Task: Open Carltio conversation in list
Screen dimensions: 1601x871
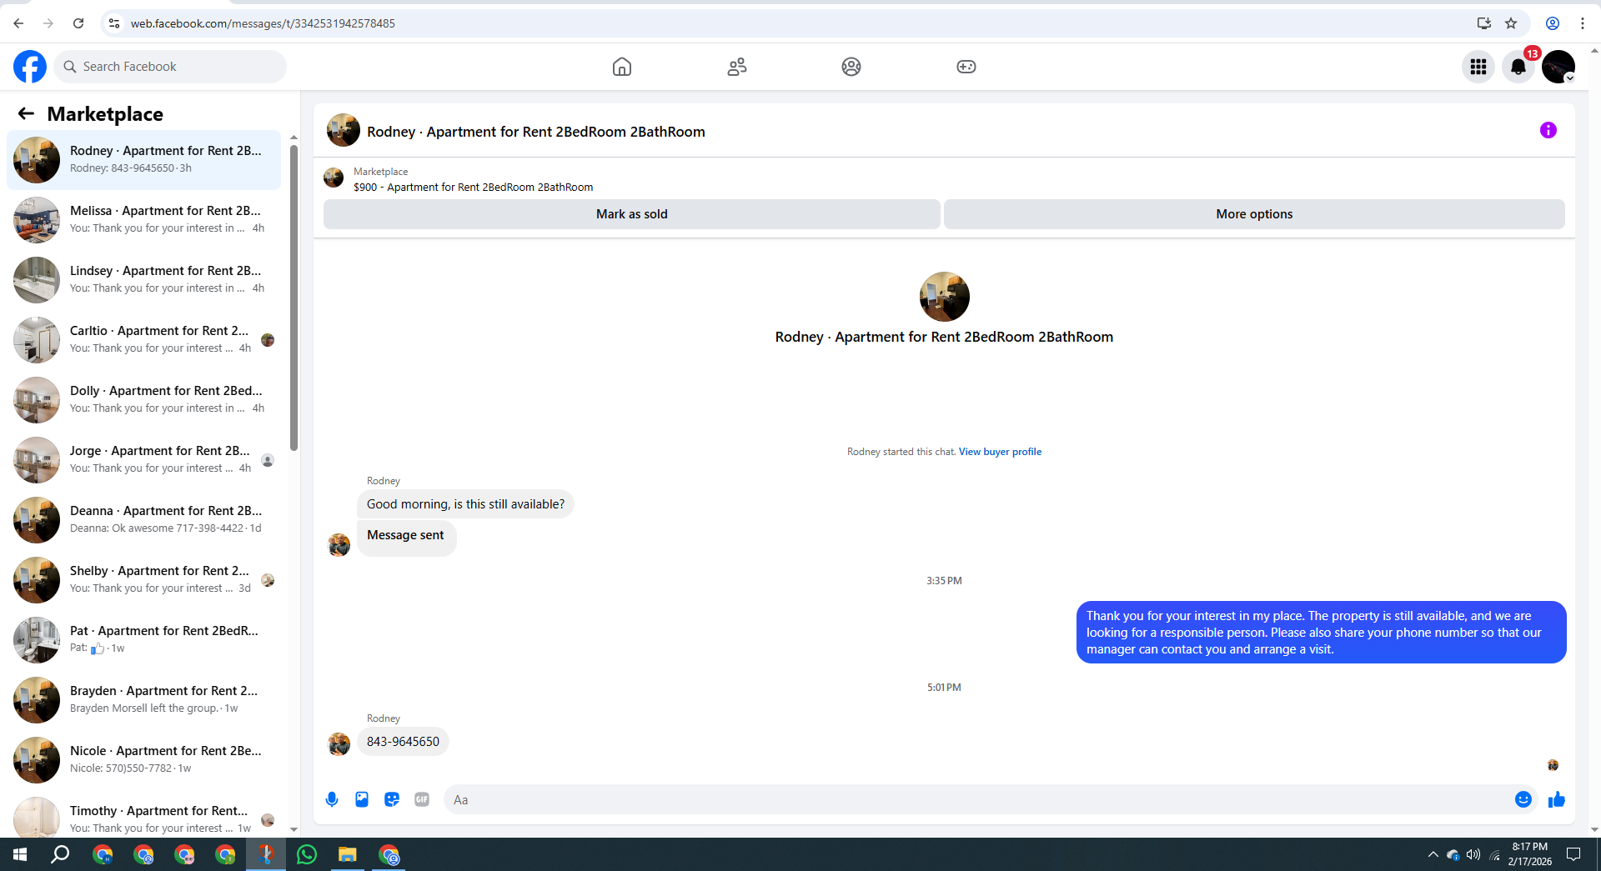Action: (144, 340)
